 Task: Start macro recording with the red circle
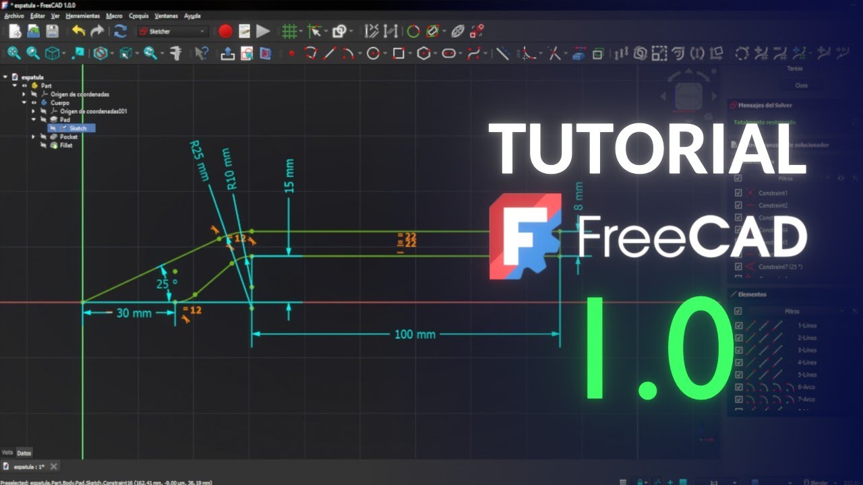225,31
